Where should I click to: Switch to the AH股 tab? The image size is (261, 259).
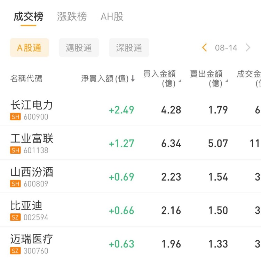[112, 16]
